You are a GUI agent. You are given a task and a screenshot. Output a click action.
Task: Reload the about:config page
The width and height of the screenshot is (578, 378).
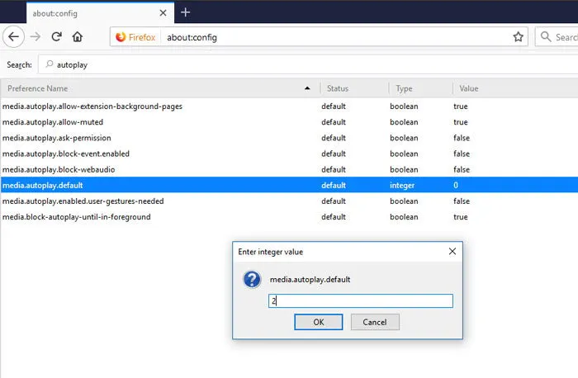(56, 37)
